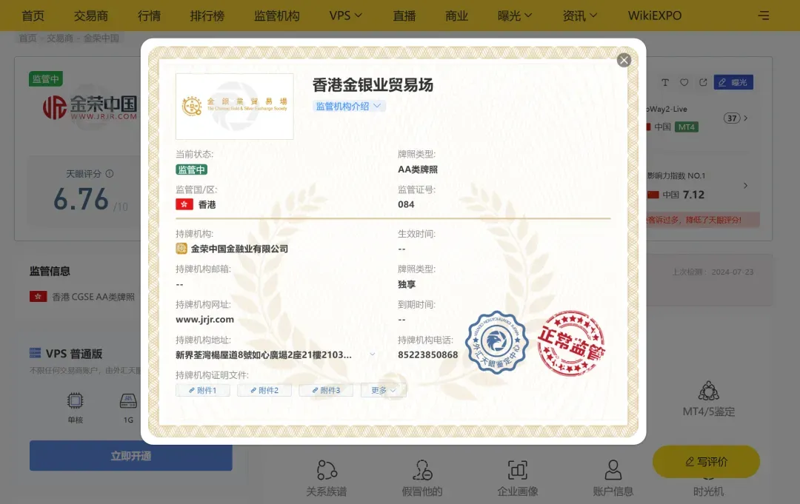Expand the 曝光 navigation dropdown
This screenshot has height=504, width=800.
coord(515,16)
